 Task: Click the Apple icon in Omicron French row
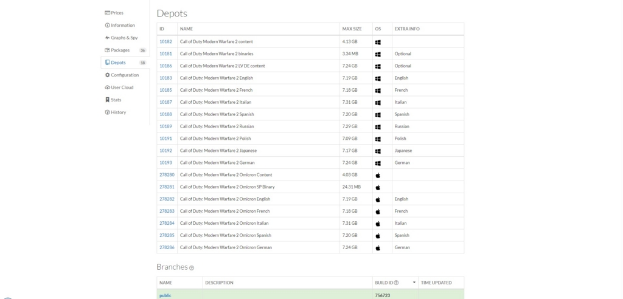pos(378,211)
